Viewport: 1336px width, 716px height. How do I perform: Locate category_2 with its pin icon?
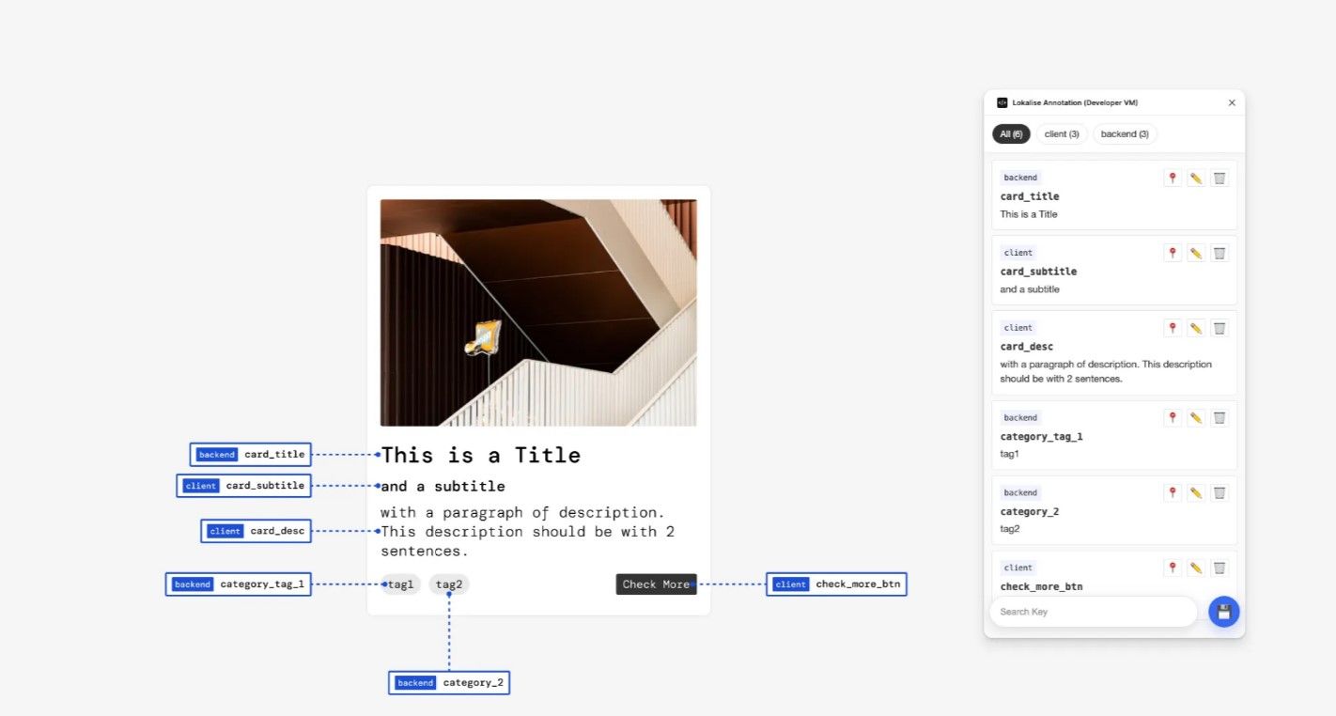[x=1173, y=492]
